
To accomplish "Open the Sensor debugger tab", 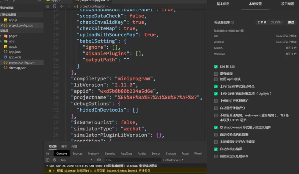I will coord(156,153).
